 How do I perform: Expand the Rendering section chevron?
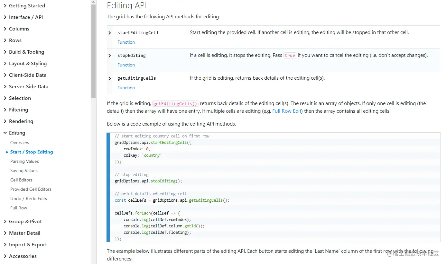[x=5, y=121]
